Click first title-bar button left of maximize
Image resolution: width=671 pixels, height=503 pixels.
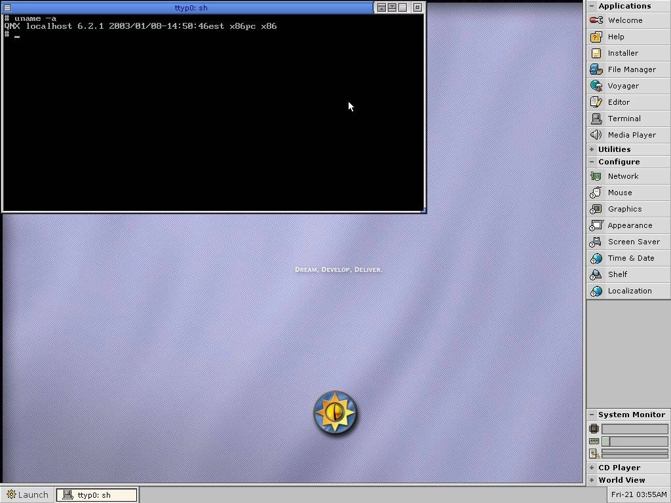coord(381,7)
